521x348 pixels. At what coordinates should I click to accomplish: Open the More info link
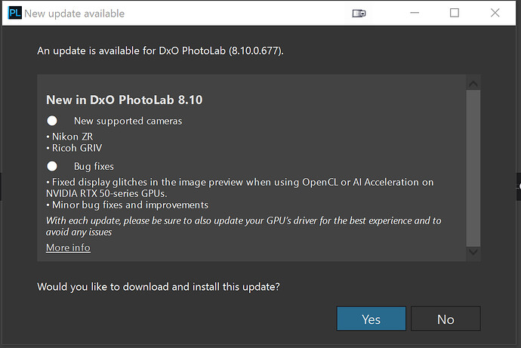(68, 248)
